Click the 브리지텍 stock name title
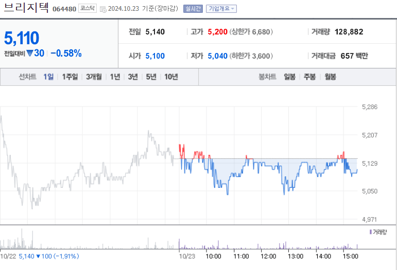This screenshot has height=270, width=397. [26, 8]
